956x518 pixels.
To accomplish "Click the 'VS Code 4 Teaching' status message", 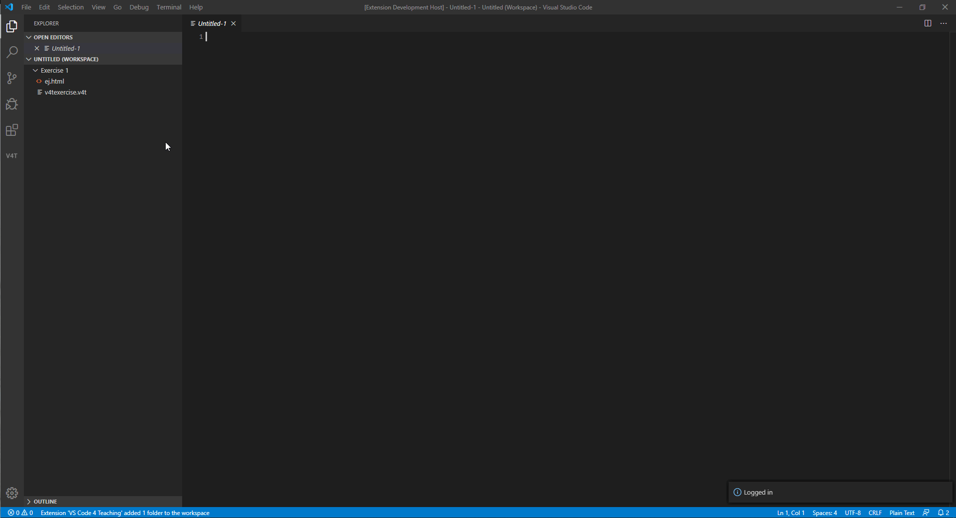I will click(x=125, y=513).
